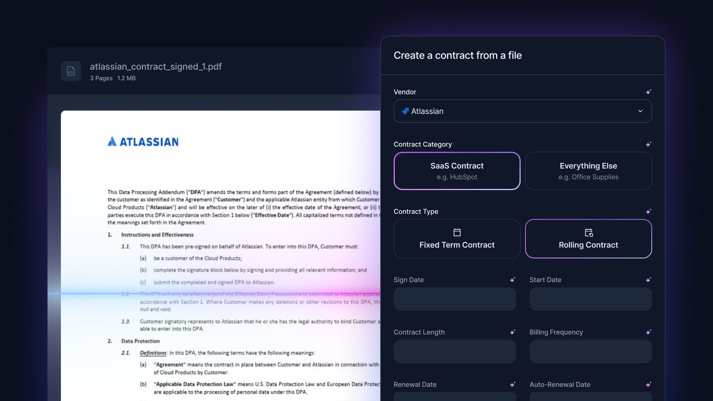Click the underlined 'Definitions' term in the PDF
713x401 pixels.
[153, 353]
